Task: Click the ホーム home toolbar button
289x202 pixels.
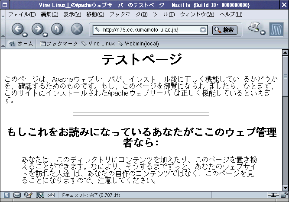Action: 21,44
